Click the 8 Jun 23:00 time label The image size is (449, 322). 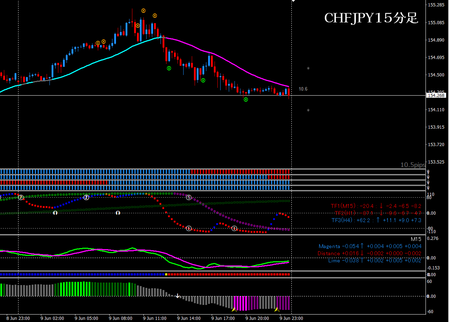pos(18,318)
